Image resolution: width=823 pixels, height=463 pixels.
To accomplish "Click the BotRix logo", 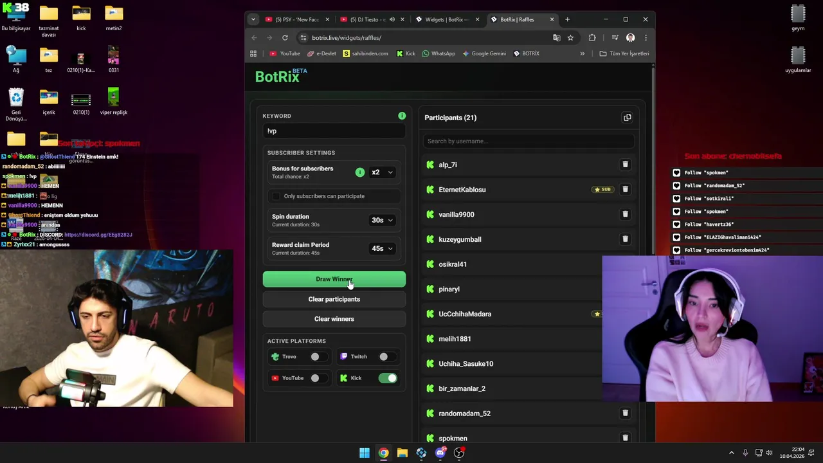I will (x=281, y=76).
